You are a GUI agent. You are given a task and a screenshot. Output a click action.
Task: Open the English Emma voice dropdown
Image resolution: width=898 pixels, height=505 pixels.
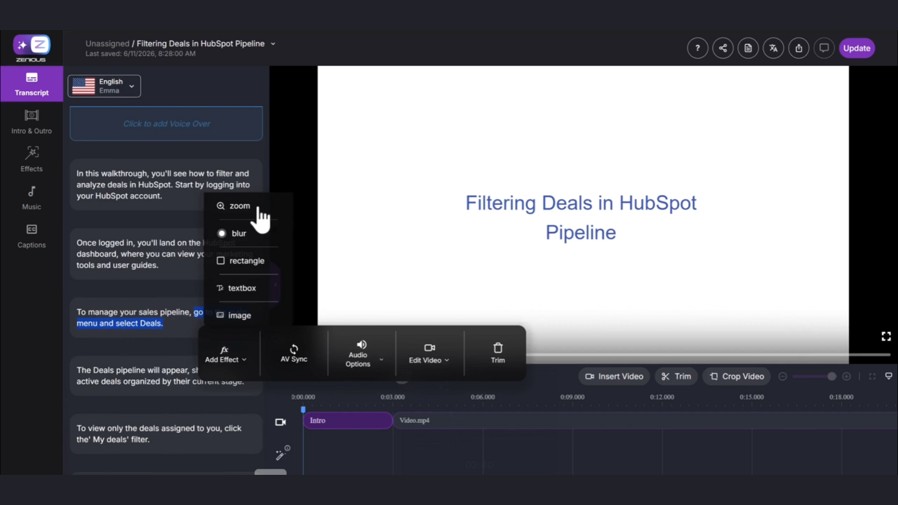105,86
